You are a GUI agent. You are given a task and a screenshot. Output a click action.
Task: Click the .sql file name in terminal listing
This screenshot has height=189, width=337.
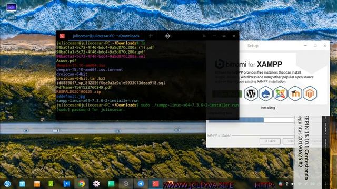[x=111, y=83]
